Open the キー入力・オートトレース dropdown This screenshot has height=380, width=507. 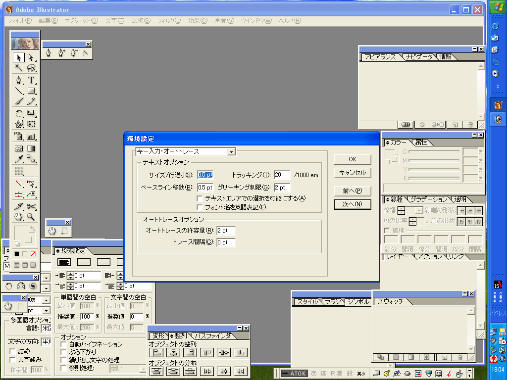pos(231,152)
